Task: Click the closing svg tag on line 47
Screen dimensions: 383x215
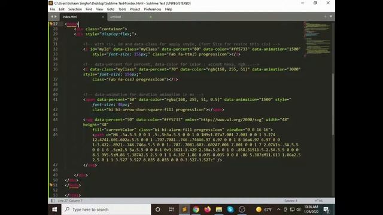Action: pyautogui.click(x=90, y=165)
